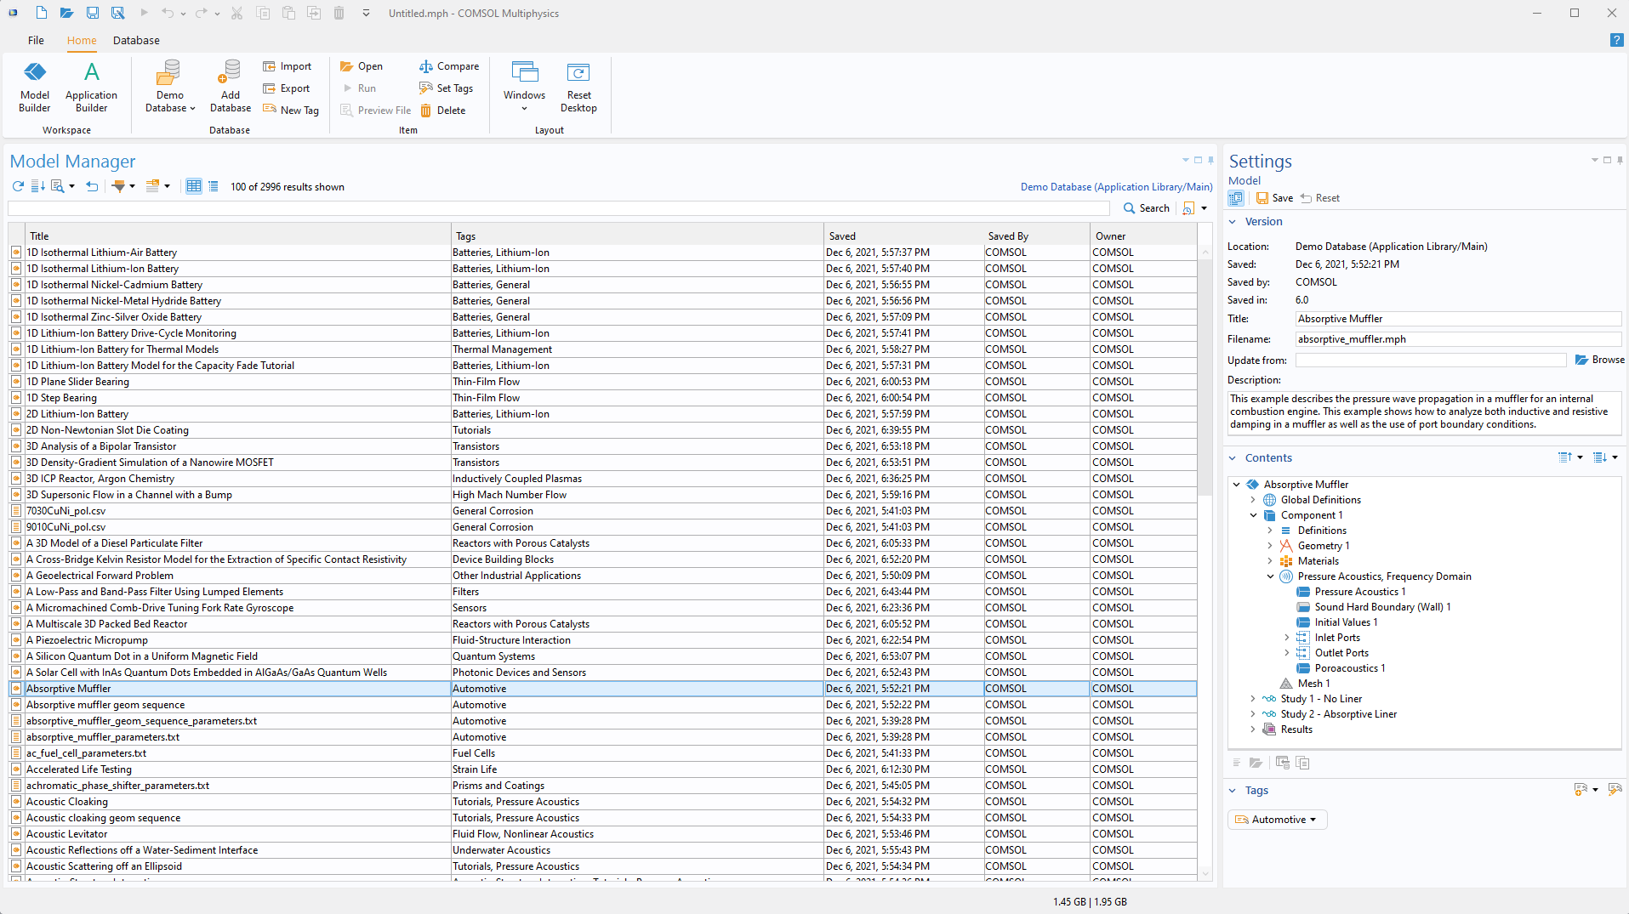Viewport: 1629px width, 914px height.
Task: Open the Model Builder workspace
Action: coord(35,87)
